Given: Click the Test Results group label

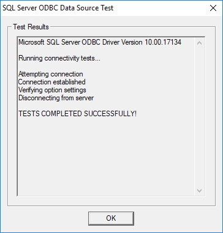Looking at the screenshot, I should (31, 27).
